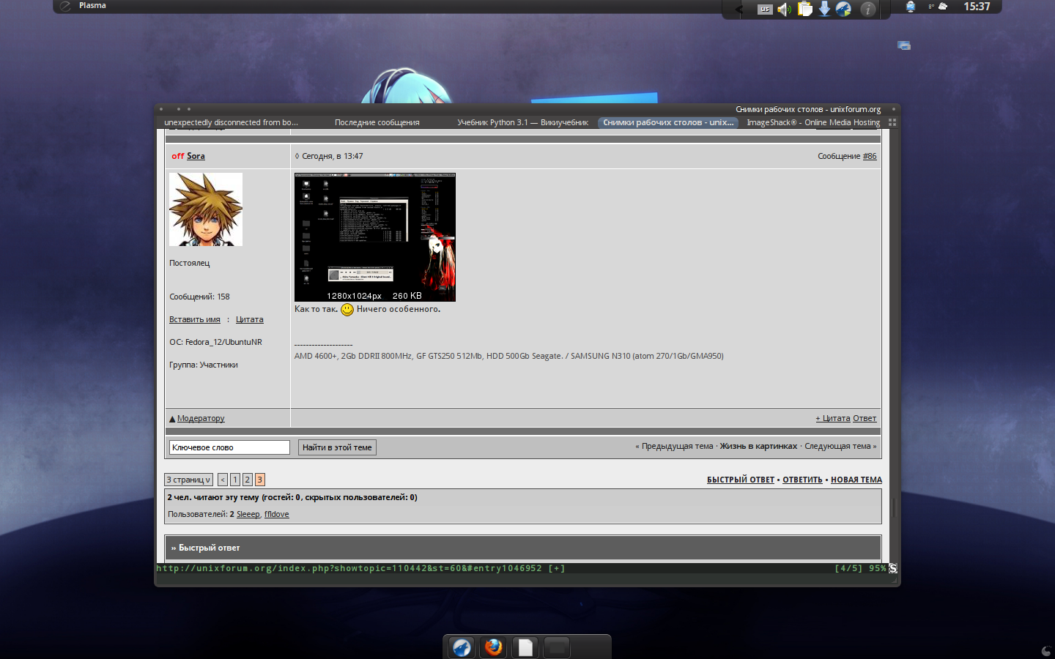This screenshot has width=1055, height=659.
Task: Select the 'Снимки рабочих столов - unix...' tab
Action: (668, 122)
